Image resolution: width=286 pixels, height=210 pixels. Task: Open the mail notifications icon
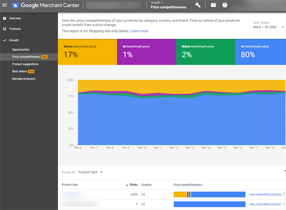213,5
